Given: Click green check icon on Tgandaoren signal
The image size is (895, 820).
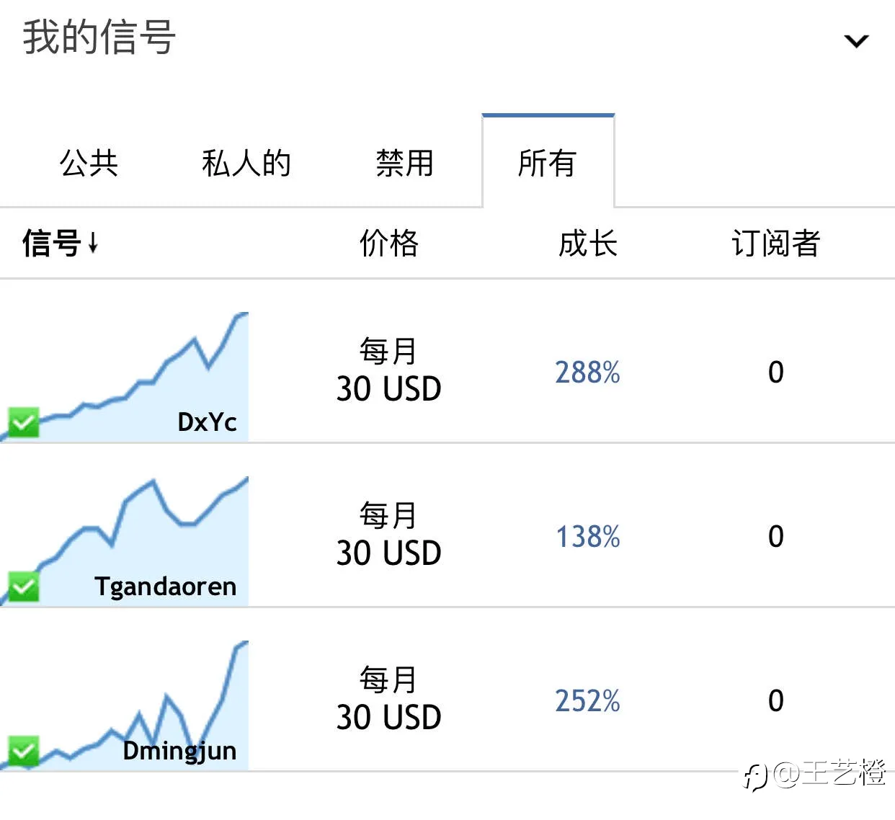Looking at the screenshot, I should (23, 587).
